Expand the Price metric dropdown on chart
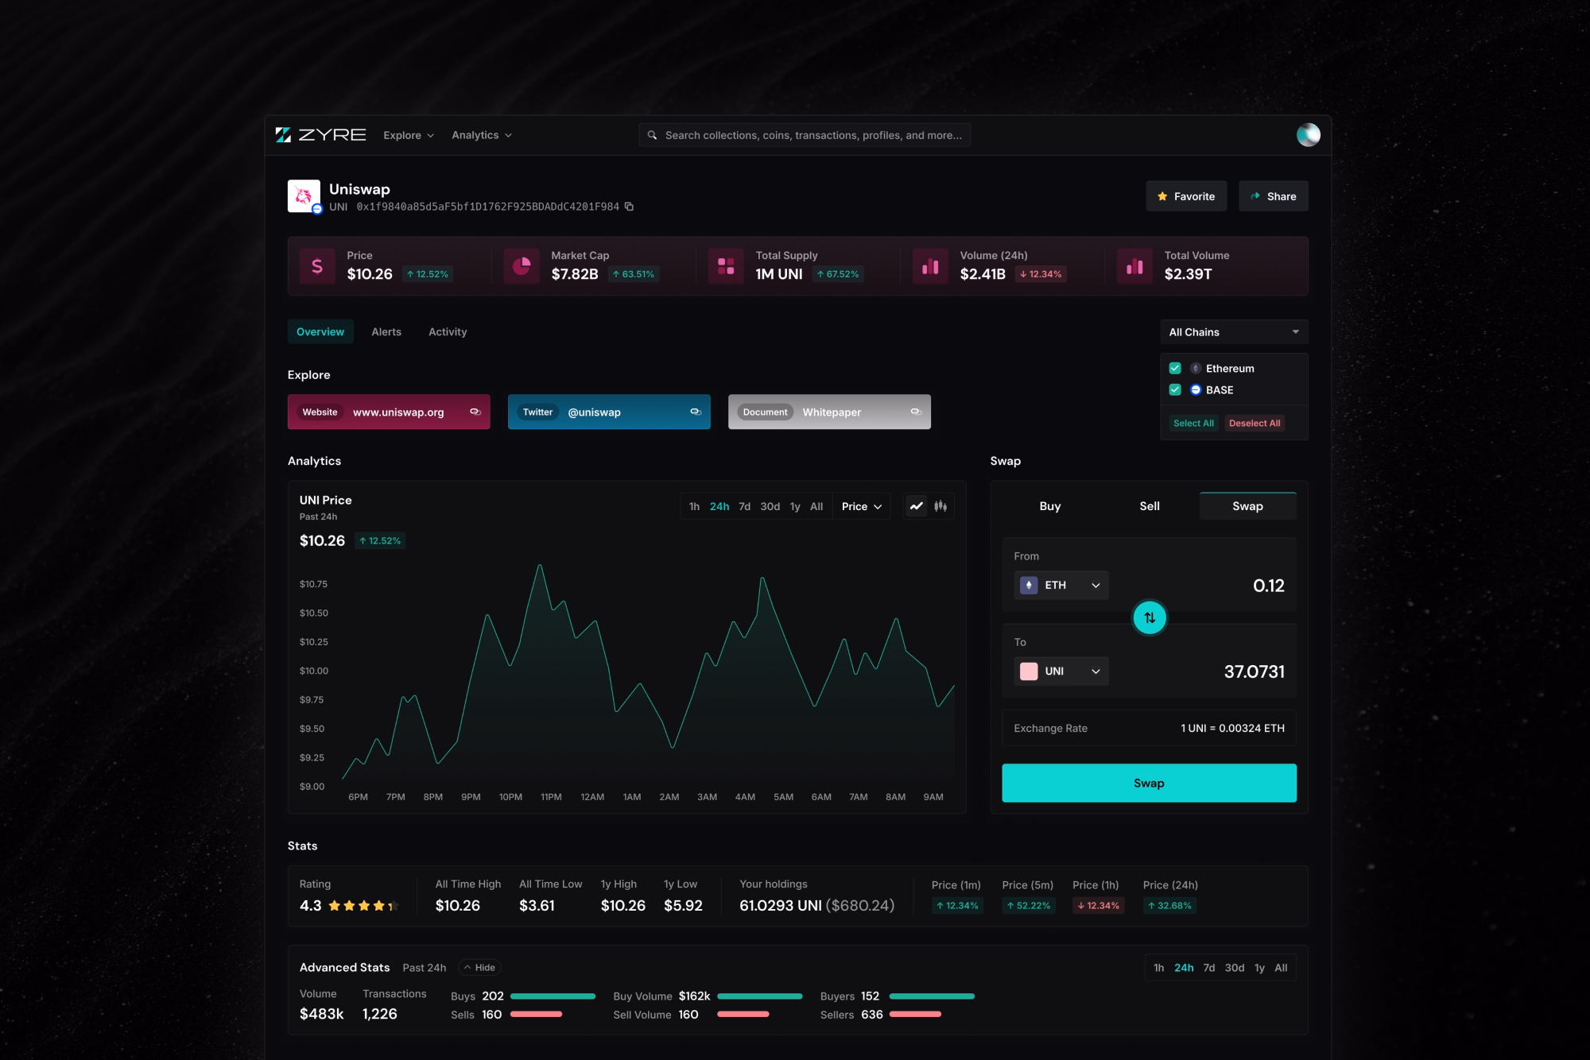This screenshot has width=1590, height=1060. click(861, 506)
